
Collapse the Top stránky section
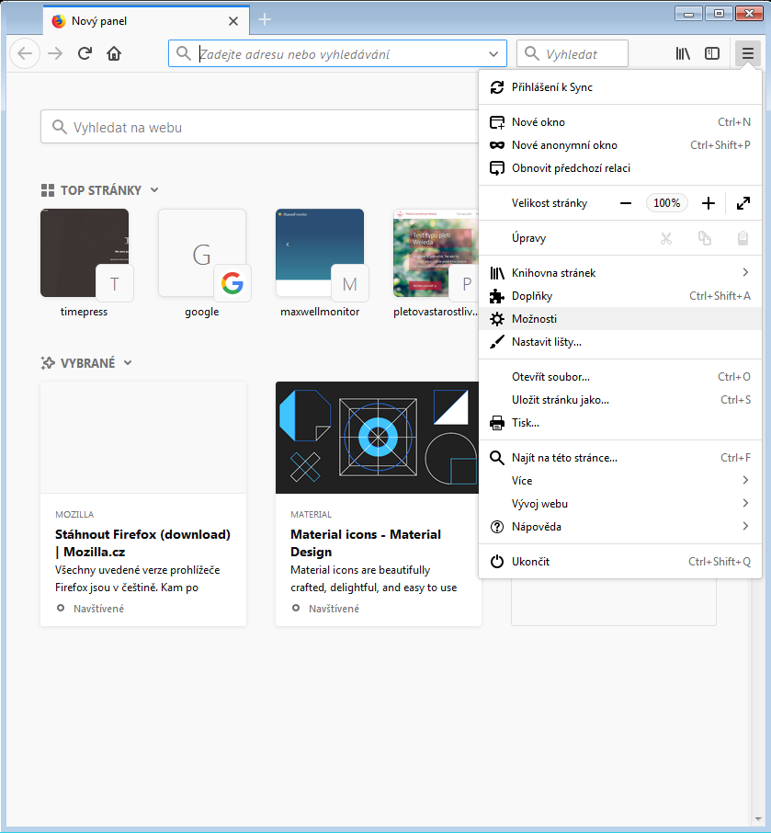tap(154, 190)
